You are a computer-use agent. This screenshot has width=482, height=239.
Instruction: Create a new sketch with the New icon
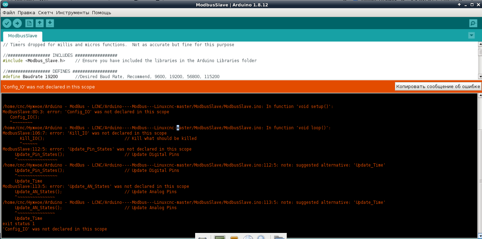tap(29, 23)
